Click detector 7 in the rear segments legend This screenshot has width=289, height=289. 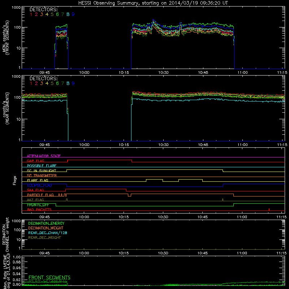62,83
